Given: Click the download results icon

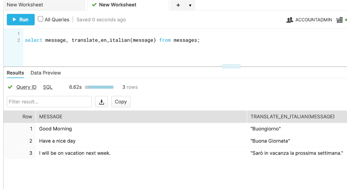Looking at the screenshot, I should [101, 102].
